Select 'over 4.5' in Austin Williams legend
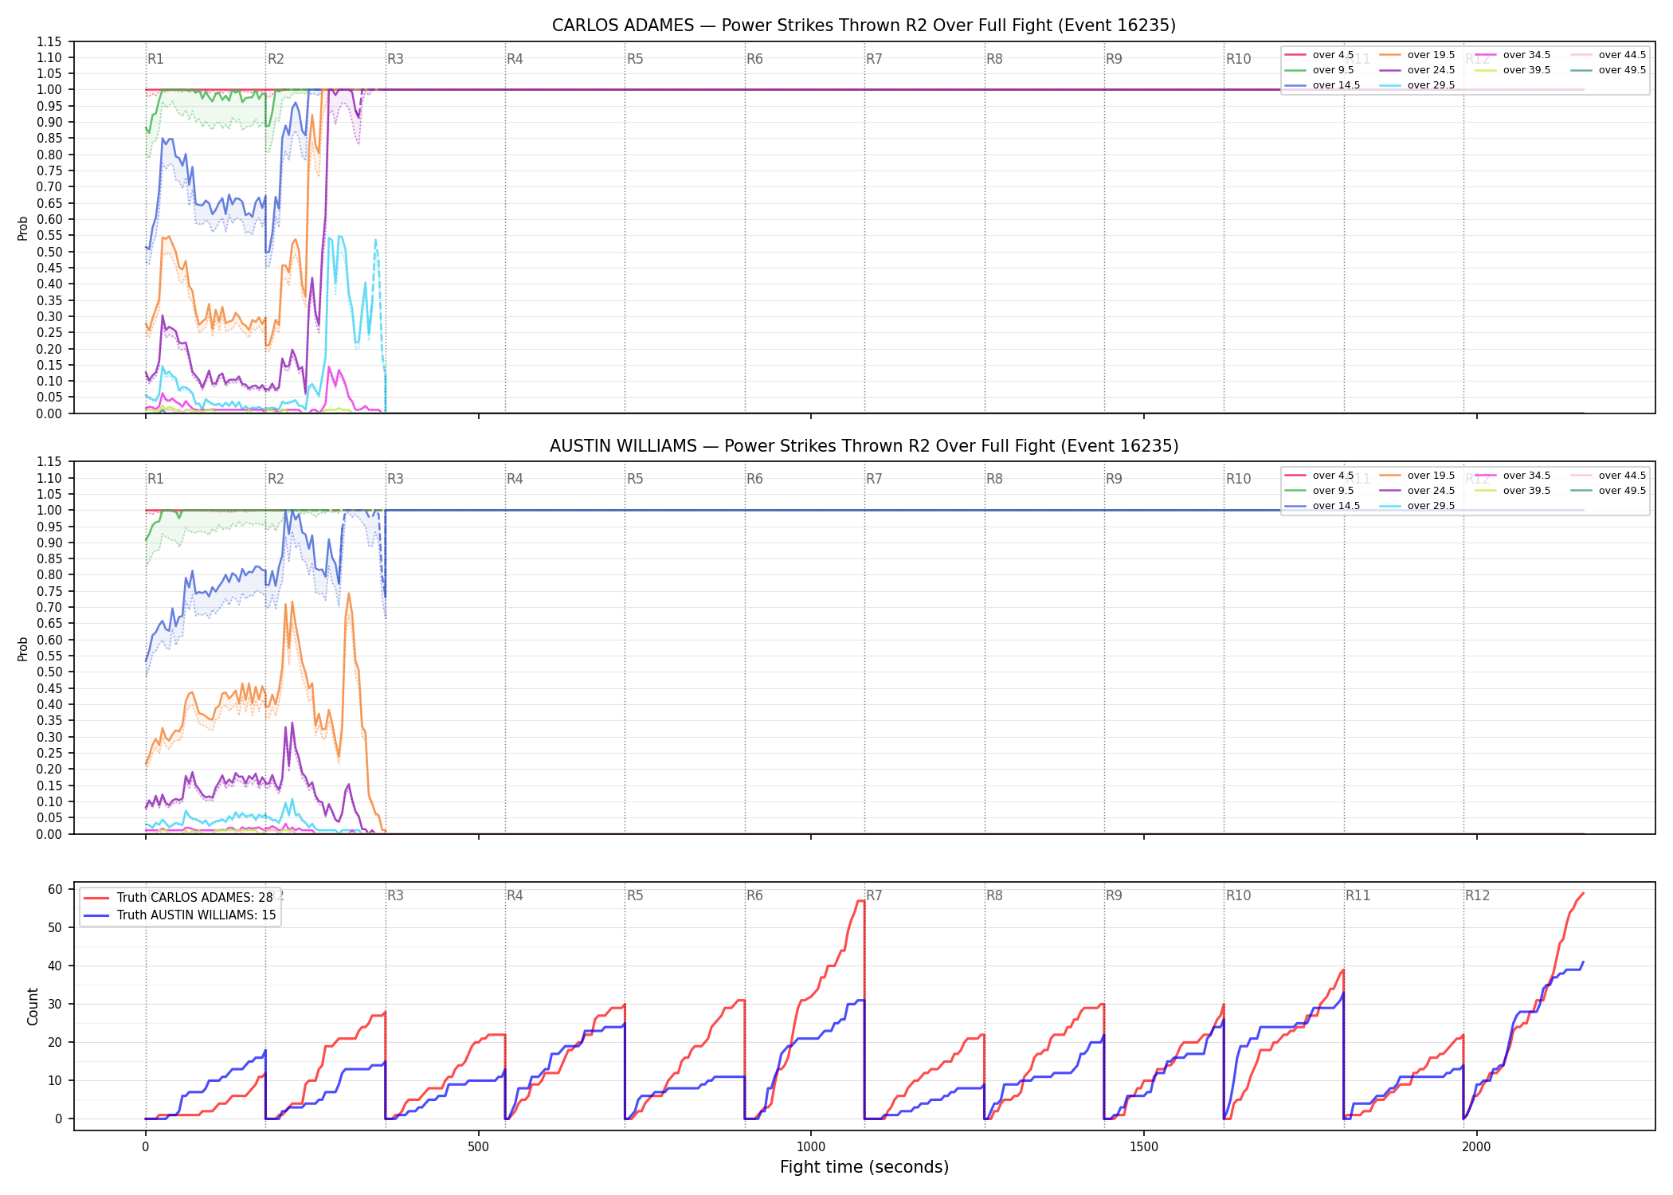 click(1319, 476)
